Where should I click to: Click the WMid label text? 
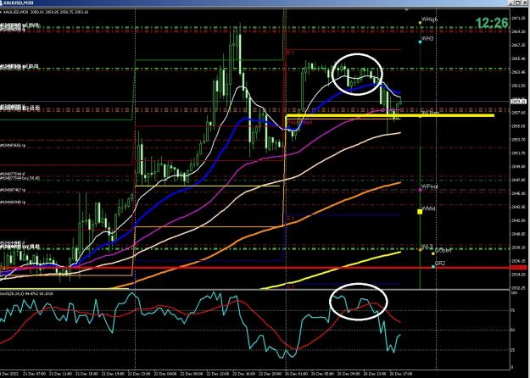coord(428,209)
